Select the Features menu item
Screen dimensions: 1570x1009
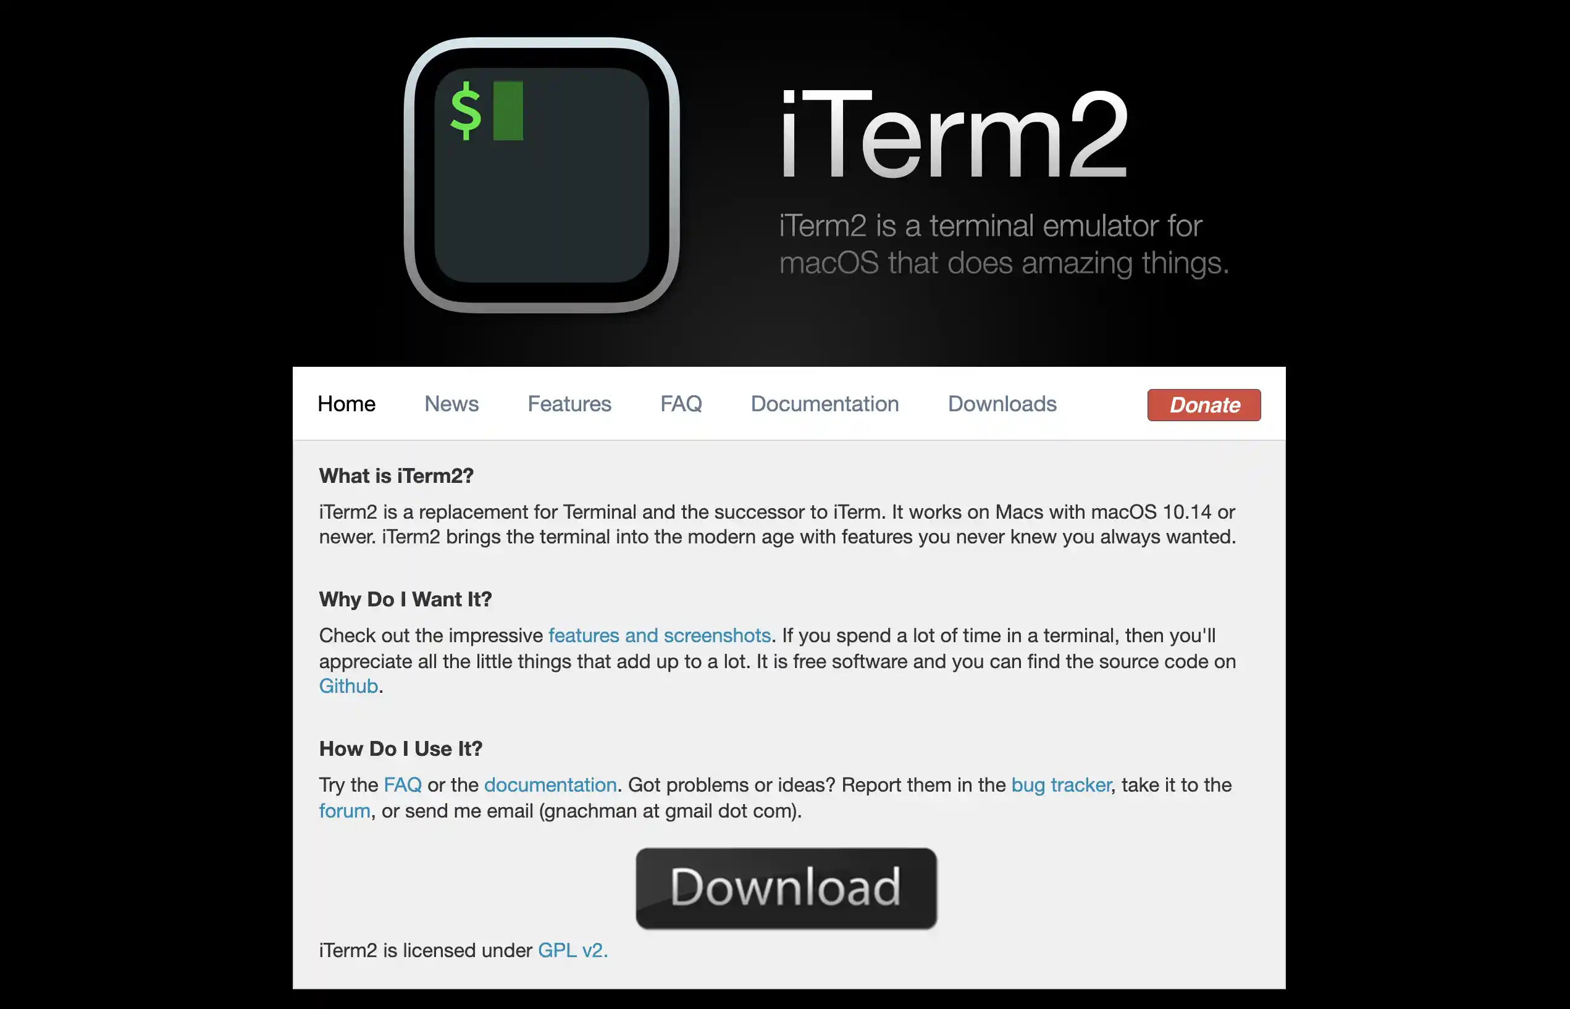coord(568,404)
